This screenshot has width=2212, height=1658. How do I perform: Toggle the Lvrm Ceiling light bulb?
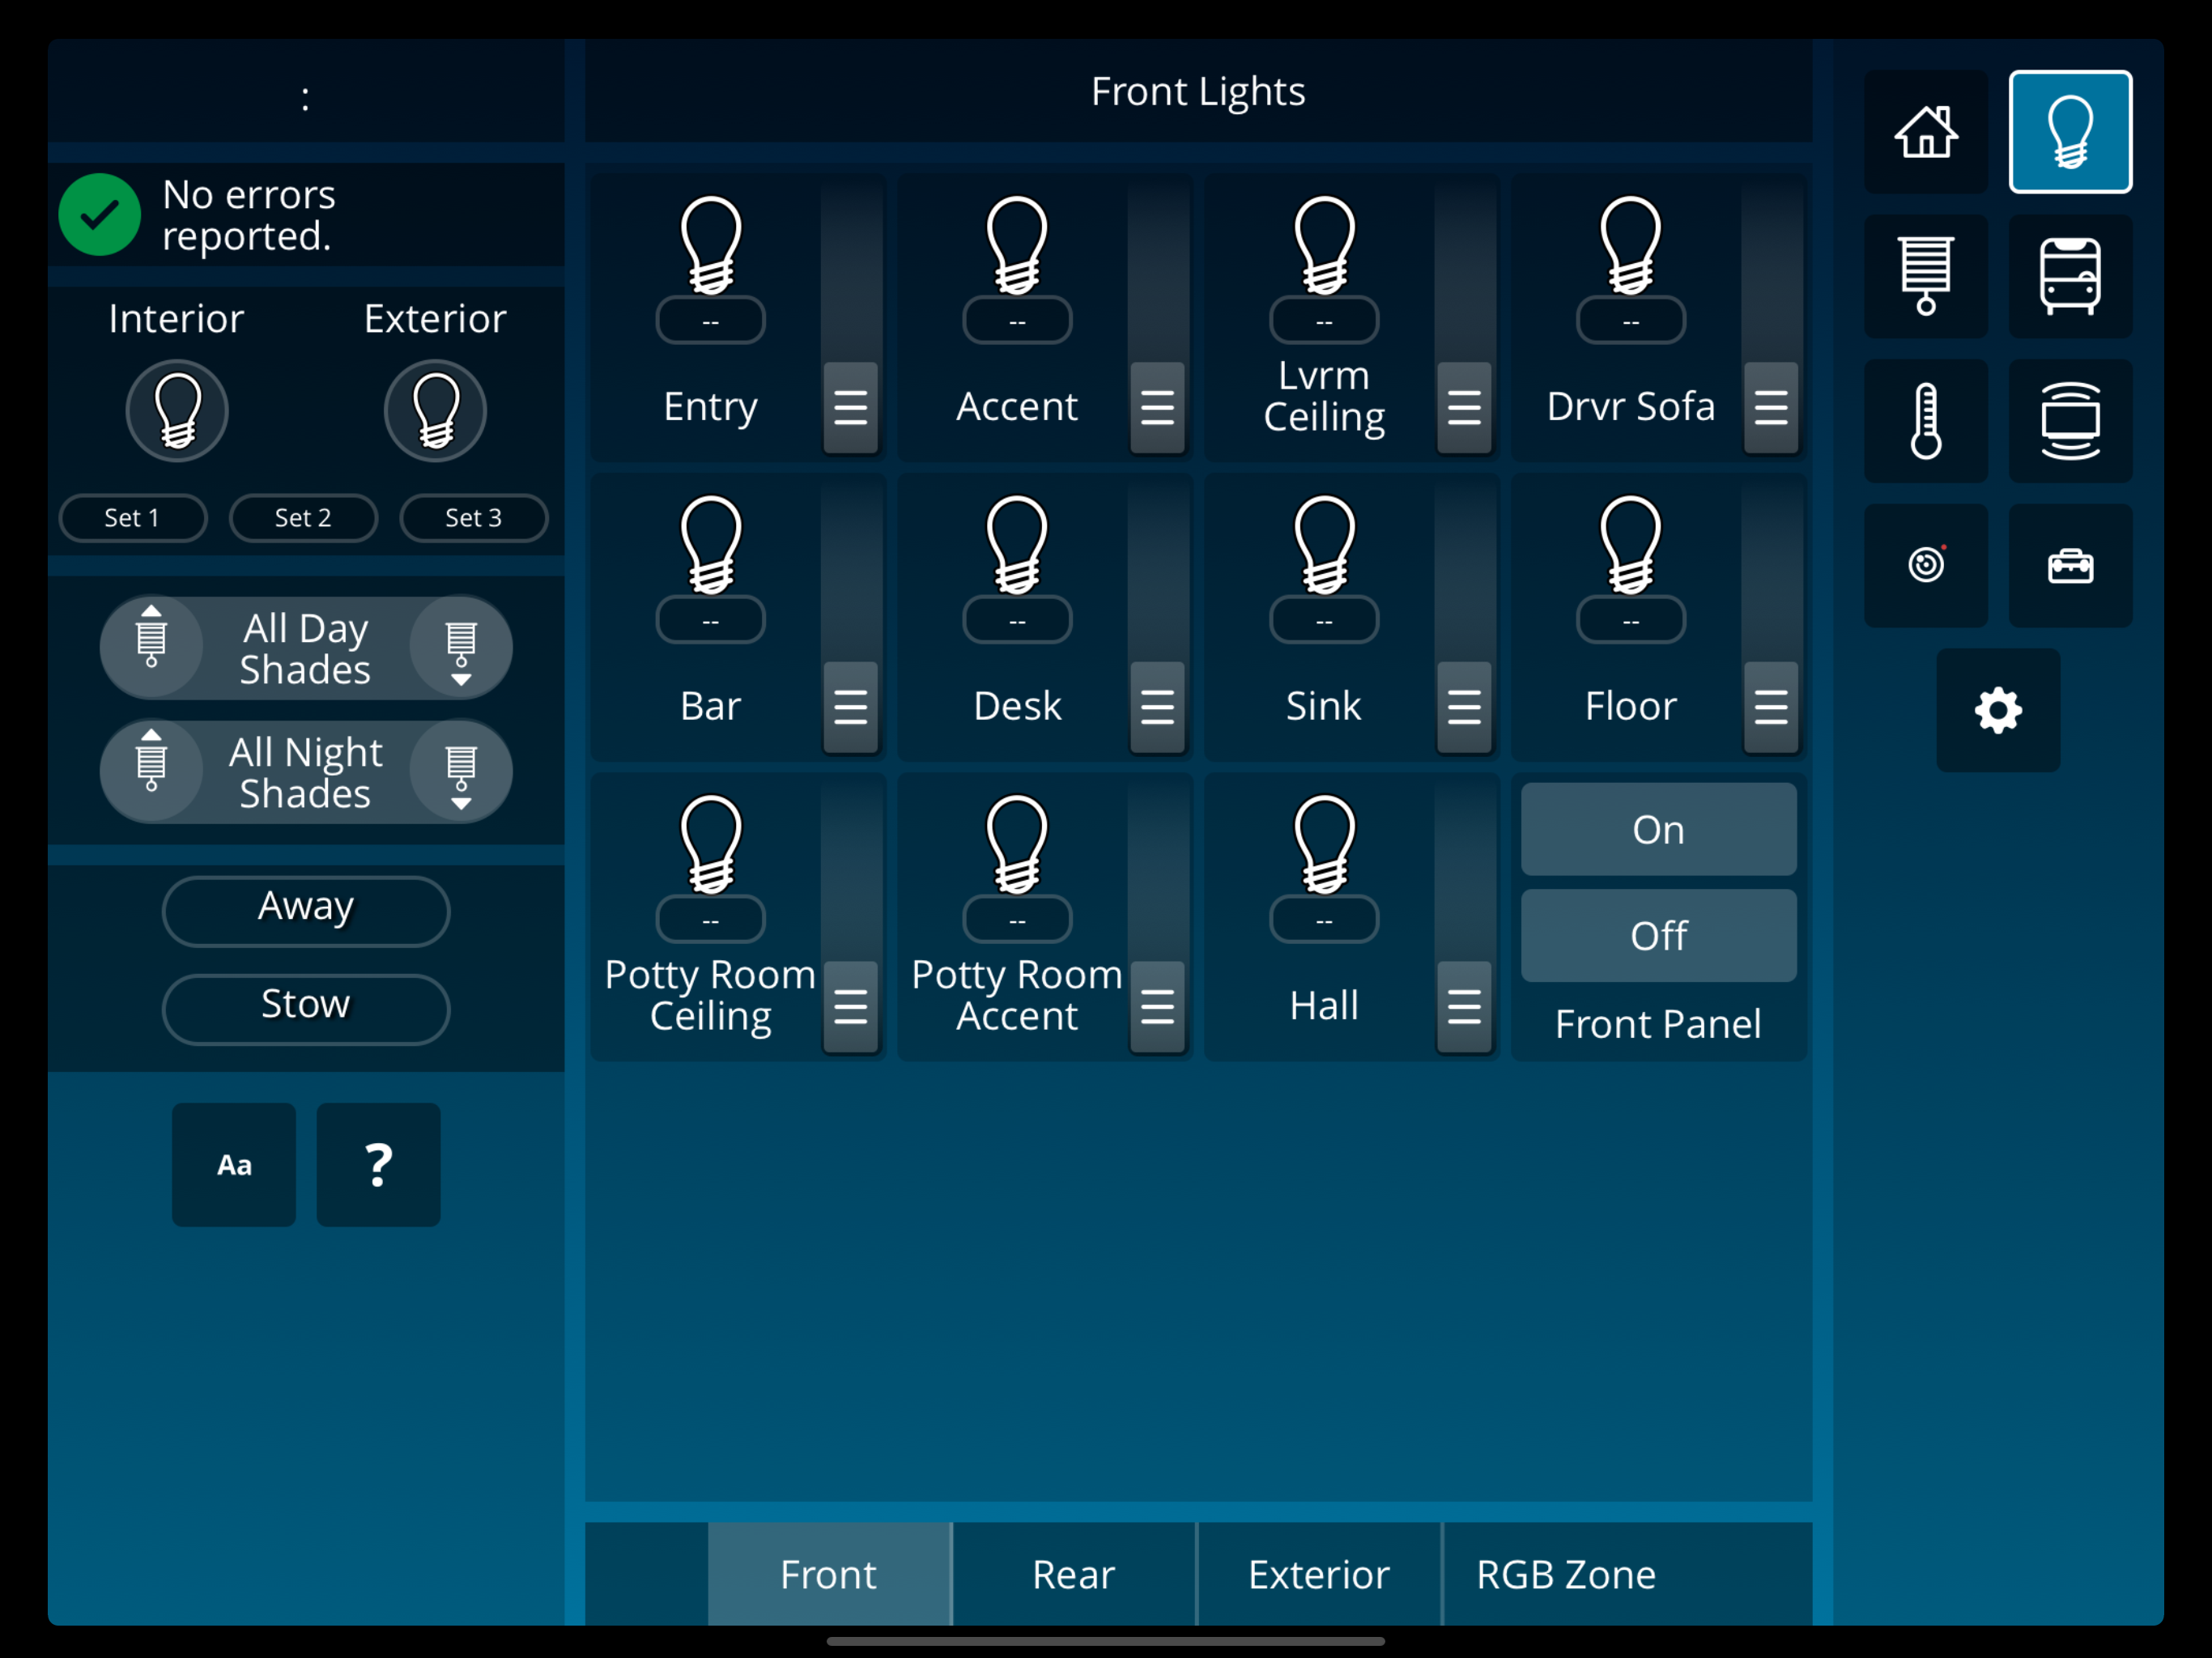click(1324, 245)
